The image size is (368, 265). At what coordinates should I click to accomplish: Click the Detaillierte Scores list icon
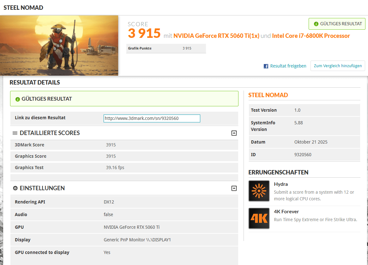tap(15, 133)
